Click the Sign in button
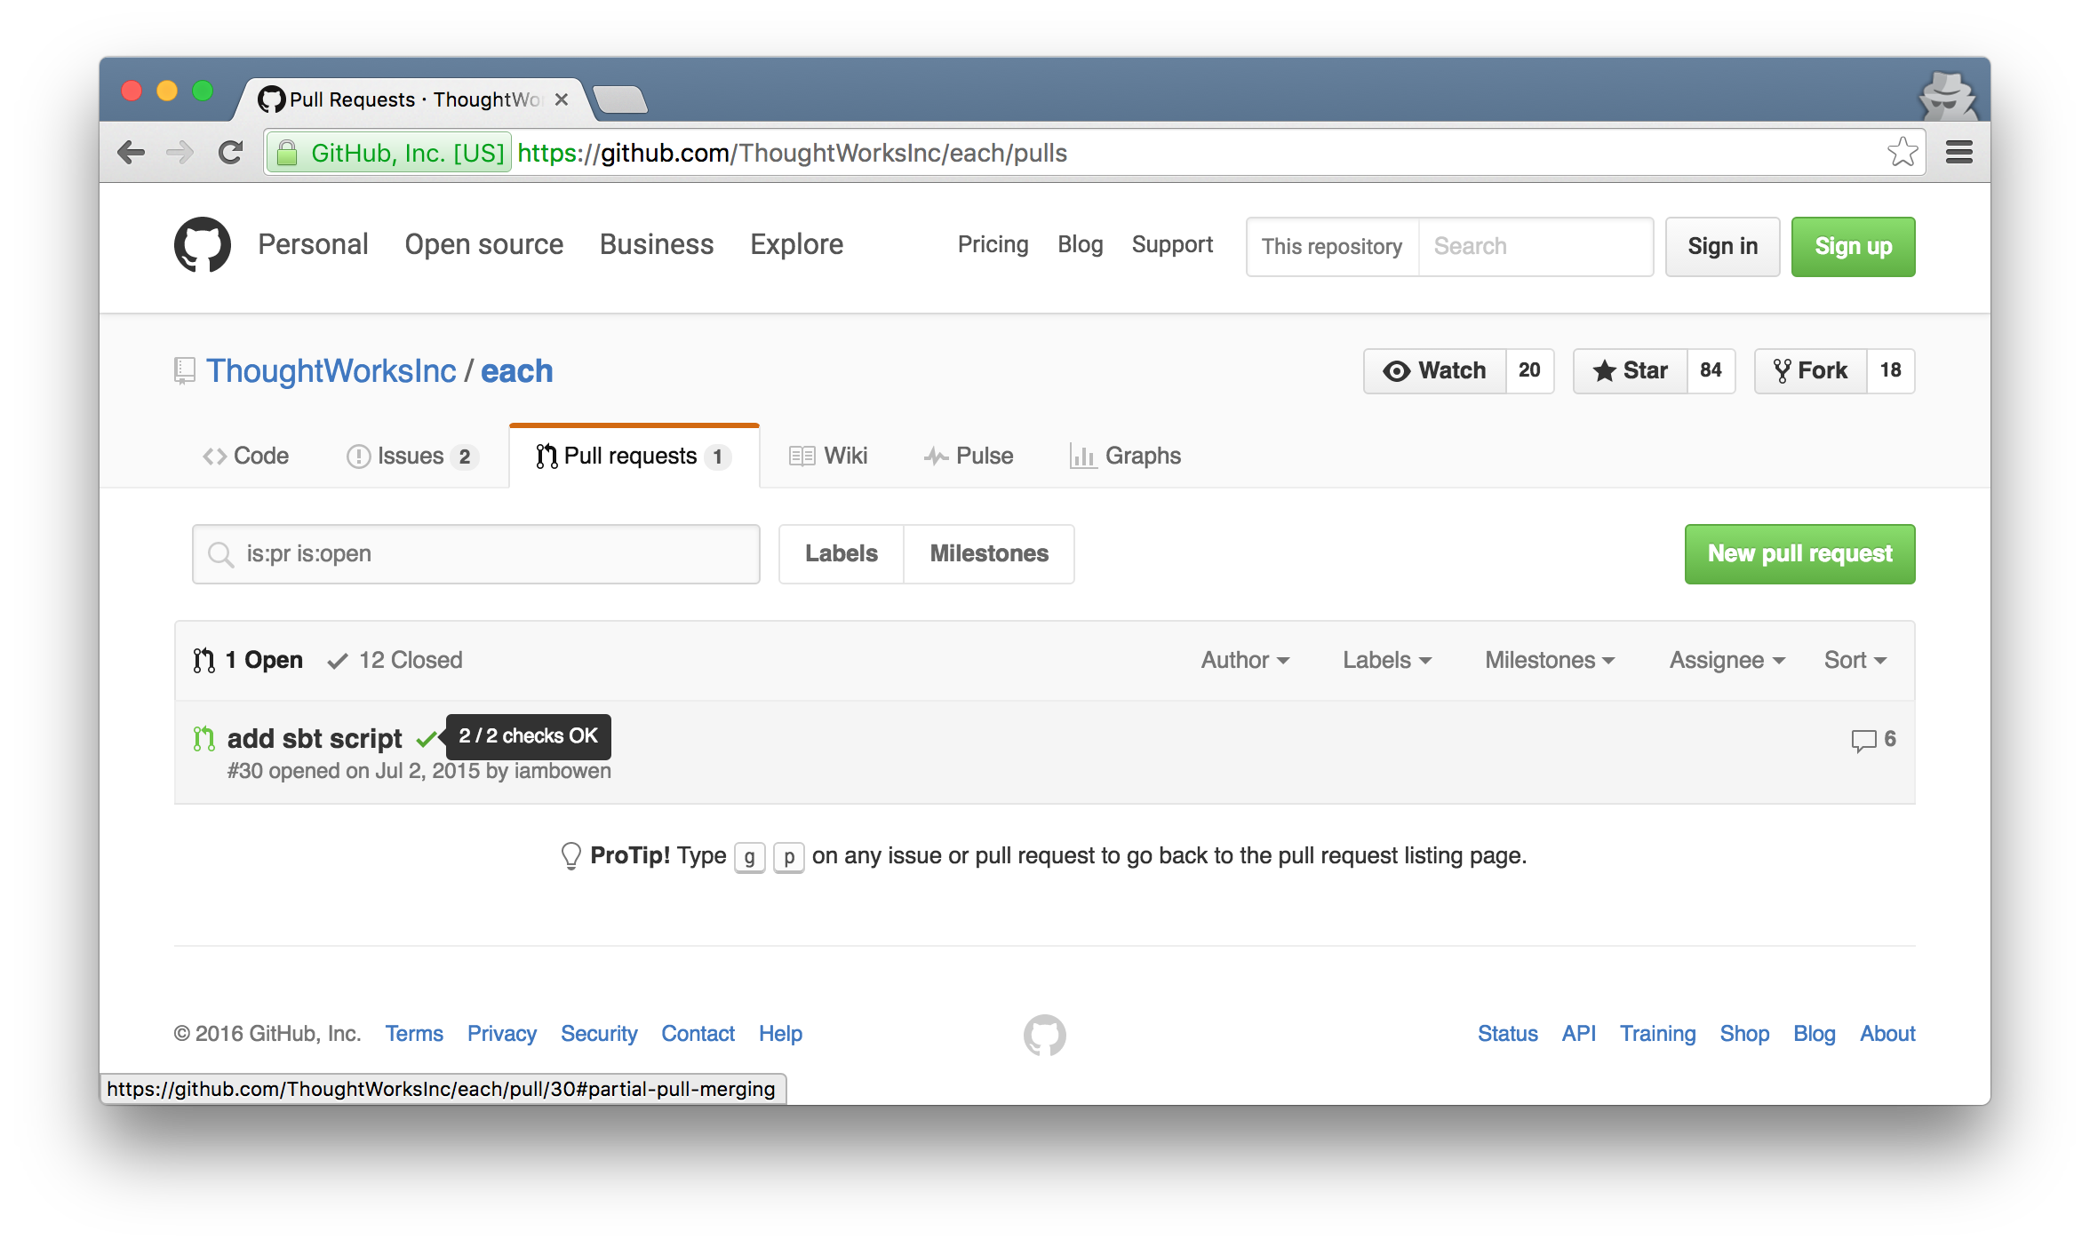Image resolution: width=2090 pixels, height=1247 pixels. pyautogui.click(x=1722, y=246)
